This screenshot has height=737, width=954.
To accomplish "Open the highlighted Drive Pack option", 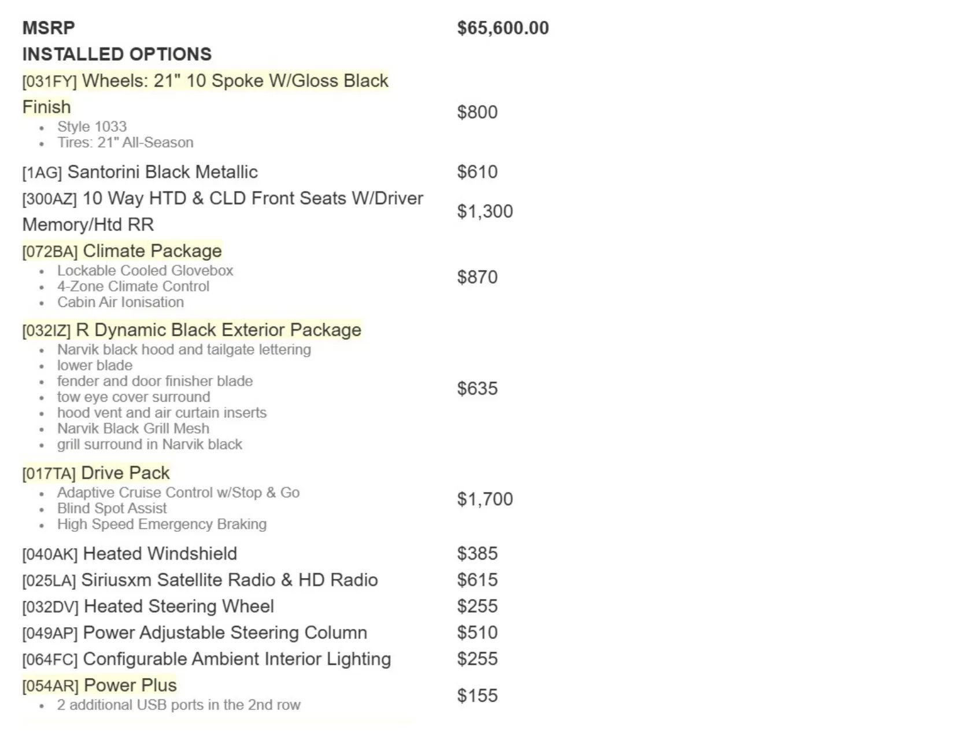I will point(96,473).
